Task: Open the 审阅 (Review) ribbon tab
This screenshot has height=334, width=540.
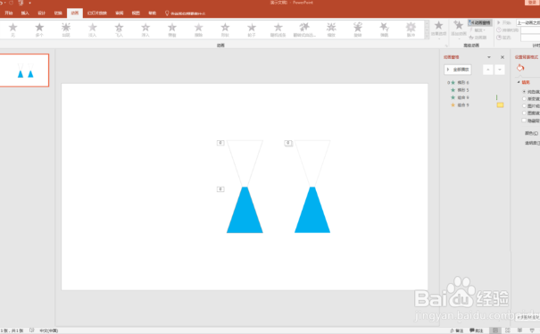Action: [x=120, y=13]
